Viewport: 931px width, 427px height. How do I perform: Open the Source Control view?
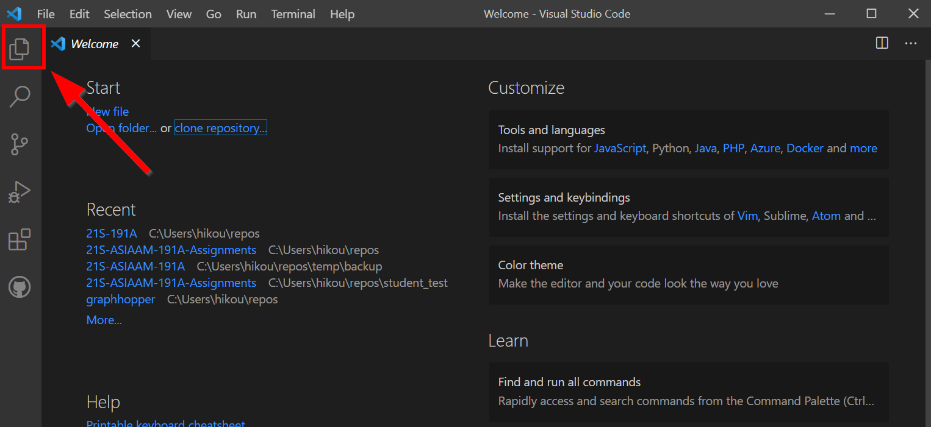point(20,144)
